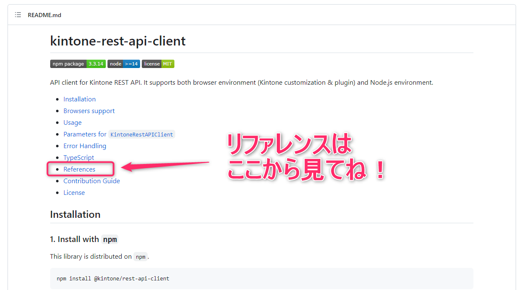Open the Installation link in the list

click(x=79, y=99)
